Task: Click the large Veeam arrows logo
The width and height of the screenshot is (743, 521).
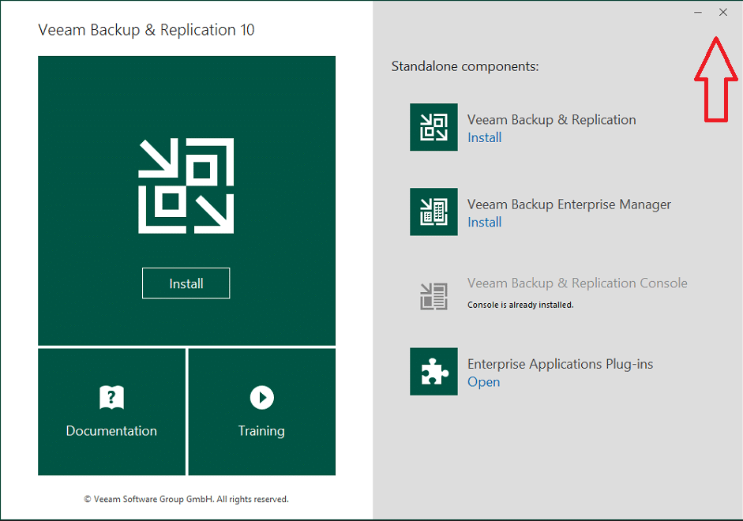Action: [186, 186]
